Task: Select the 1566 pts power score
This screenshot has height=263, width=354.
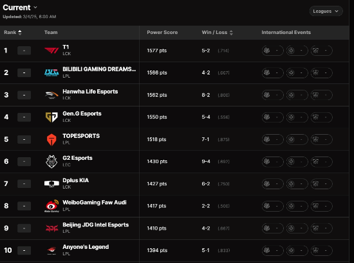Action: [x=157, y=72]
